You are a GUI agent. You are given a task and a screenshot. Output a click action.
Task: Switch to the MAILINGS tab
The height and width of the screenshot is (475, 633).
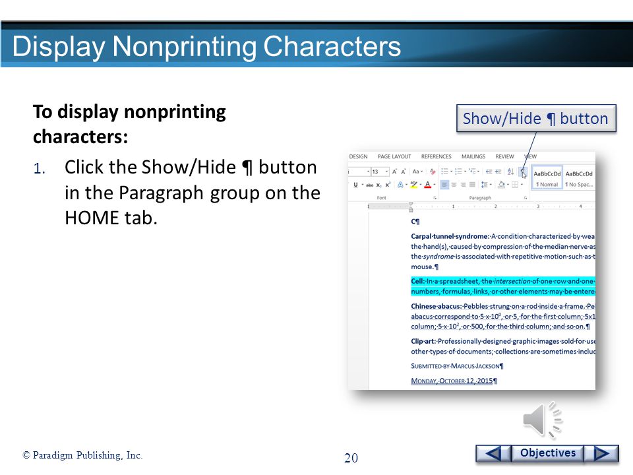pos(473,157)
